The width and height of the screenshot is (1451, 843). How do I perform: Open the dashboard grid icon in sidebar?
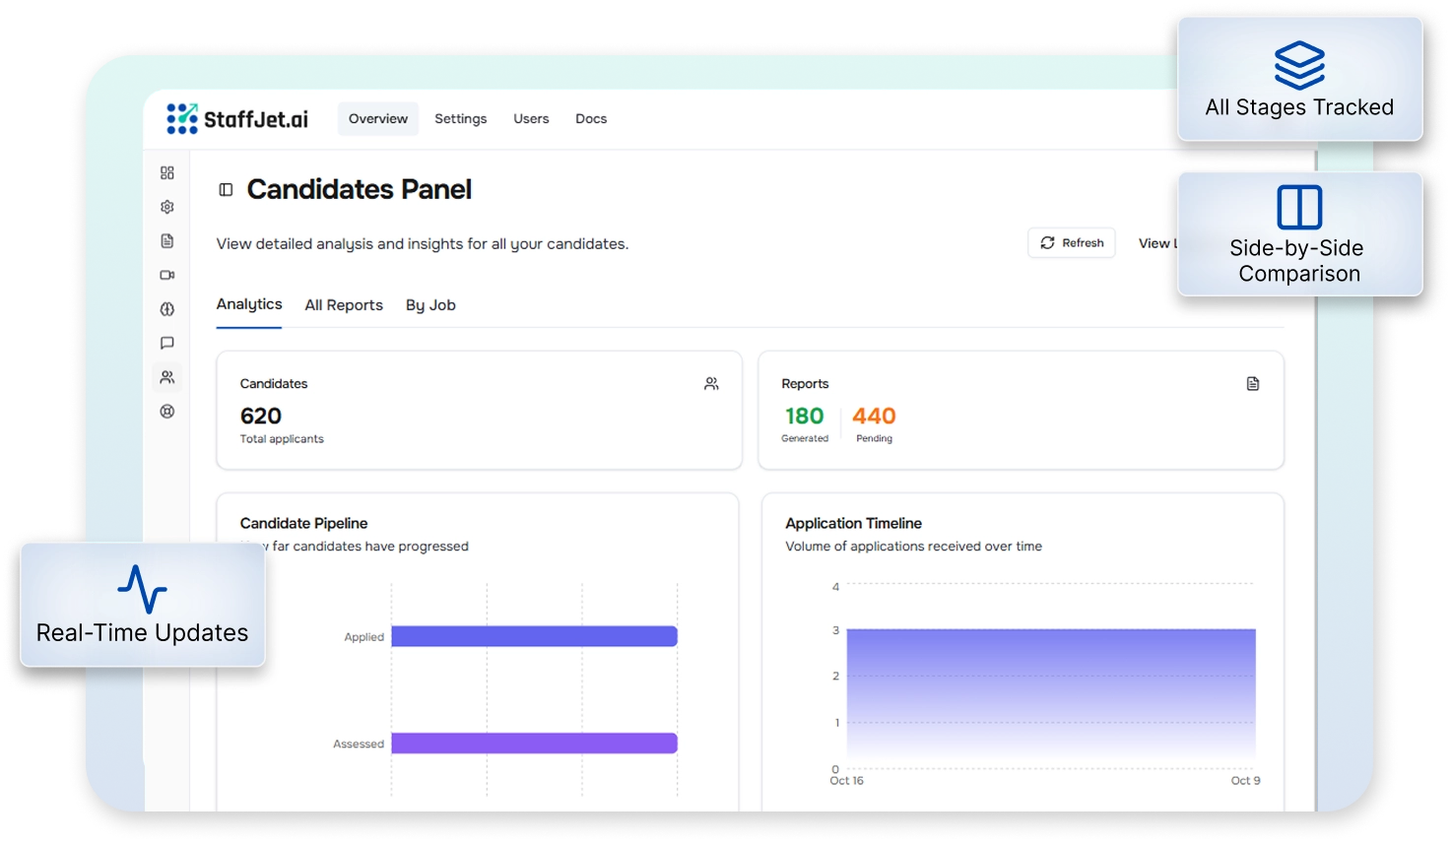tap(167, 173)
